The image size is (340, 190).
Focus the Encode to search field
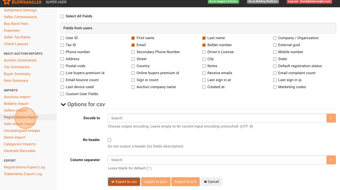[217, 118]
